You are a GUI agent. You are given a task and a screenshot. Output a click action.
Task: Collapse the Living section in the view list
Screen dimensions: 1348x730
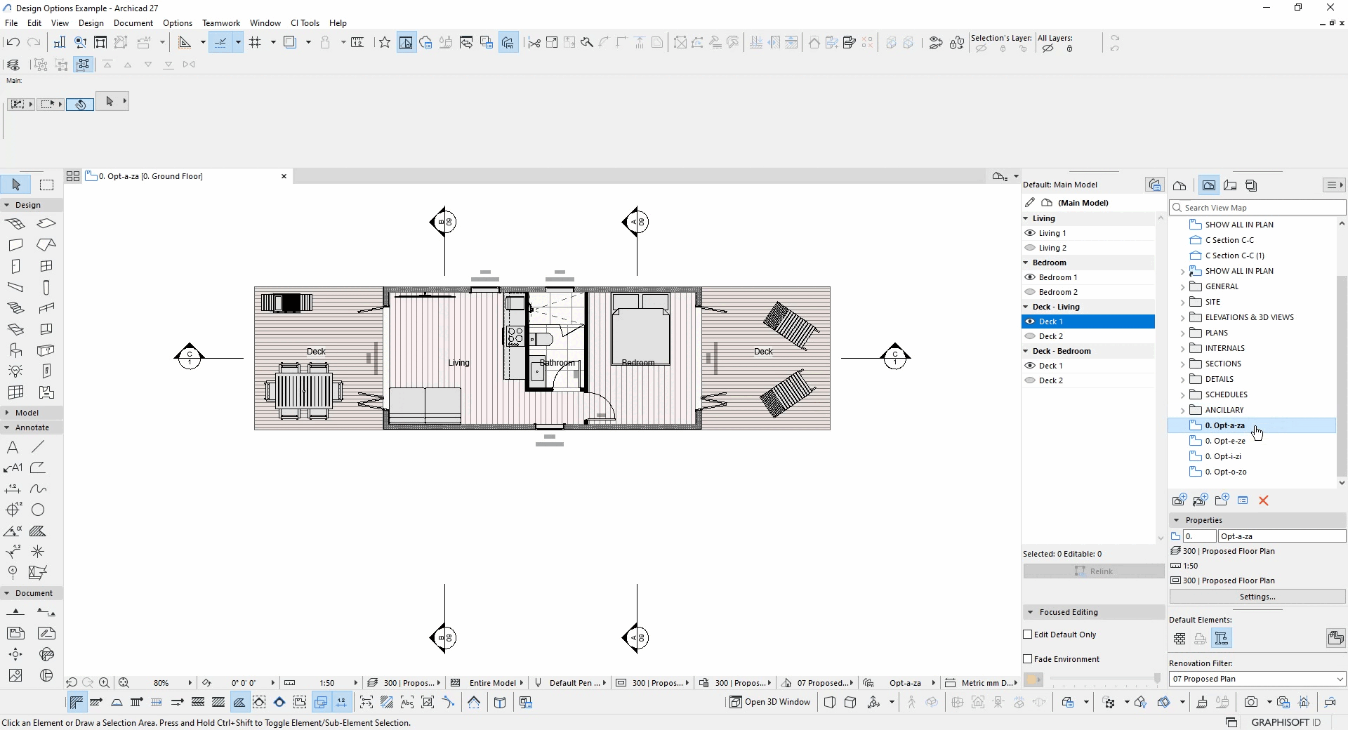pos(1027,218)
